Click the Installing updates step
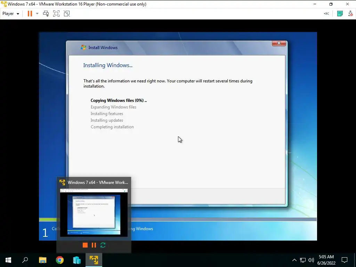356x267 pixels. pos(107,120)
